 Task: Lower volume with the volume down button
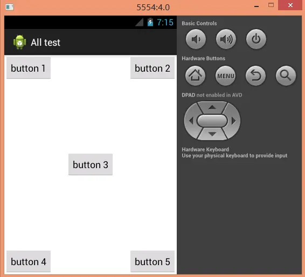[196, 39]
